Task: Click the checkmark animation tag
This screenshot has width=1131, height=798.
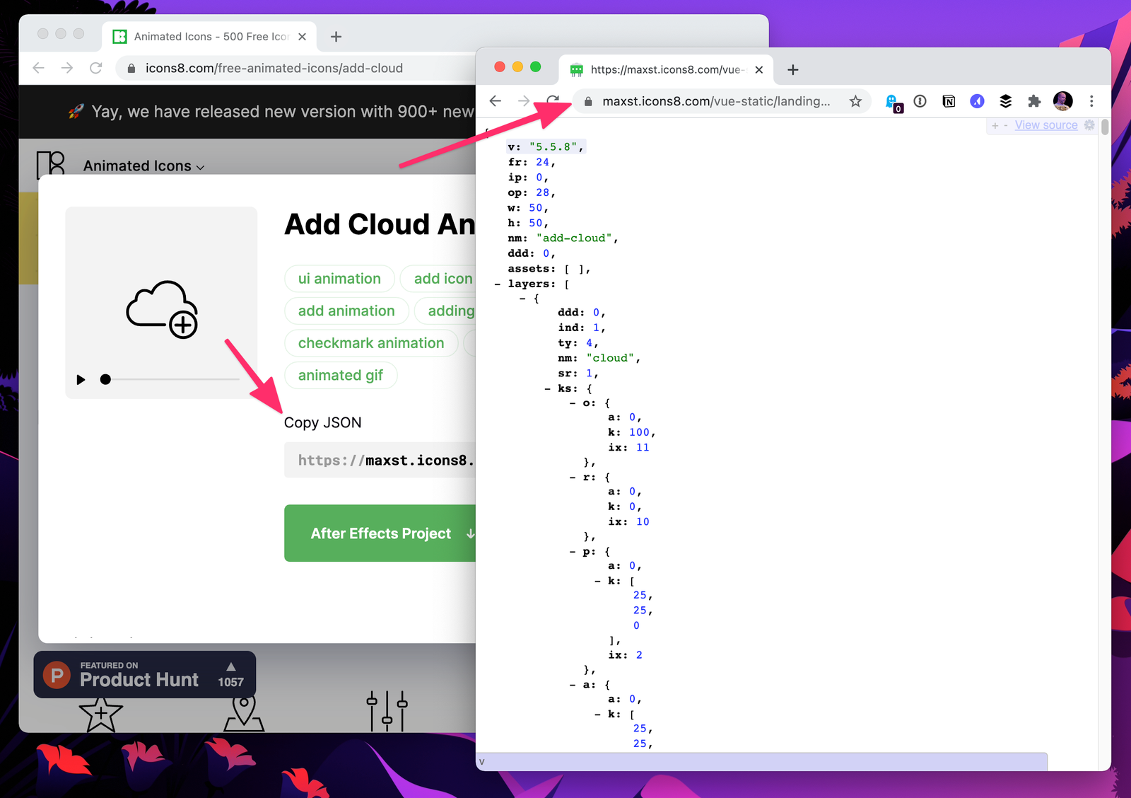Action: pyautogui.click(x=371, y=343)
